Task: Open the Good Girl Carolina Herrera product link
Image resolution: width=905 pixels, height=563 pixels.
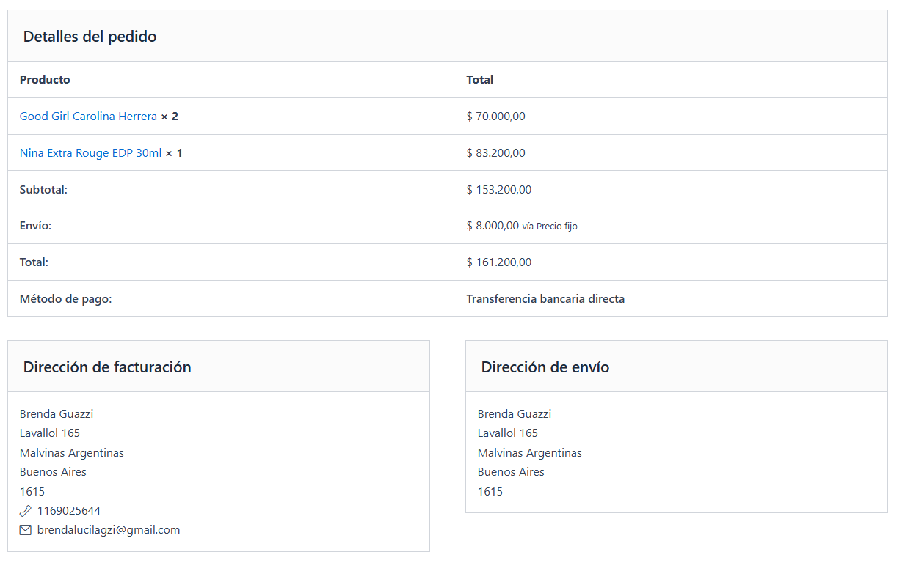Action: 88,117
